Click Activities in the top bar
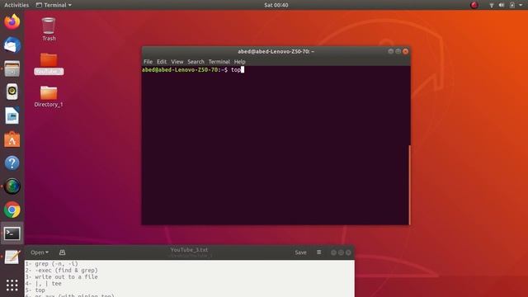 (16, 5)
